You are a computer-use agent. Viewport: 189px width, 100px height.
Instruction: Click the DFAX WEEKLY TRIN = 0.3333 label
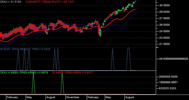click(31, 49)
